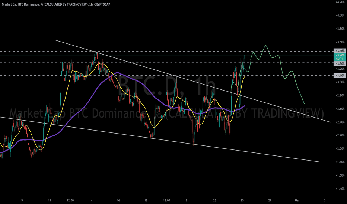
Task: Click the 43.80% price scale value
Action: tap(340, 29)
